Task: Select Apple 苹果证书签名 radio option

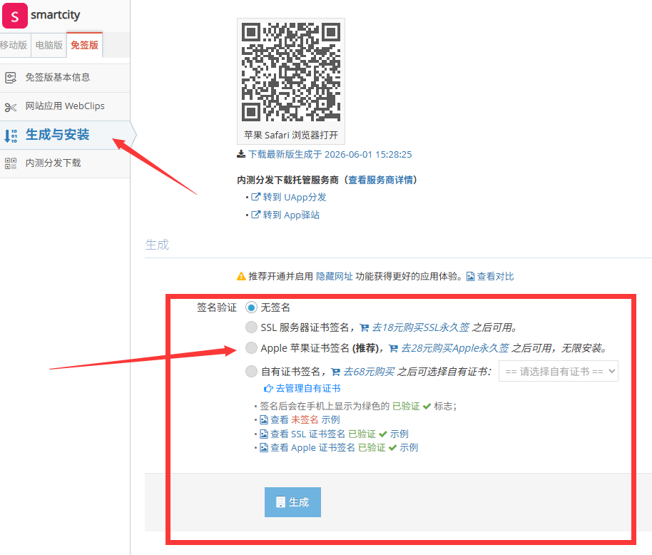Action: (251, 347)
